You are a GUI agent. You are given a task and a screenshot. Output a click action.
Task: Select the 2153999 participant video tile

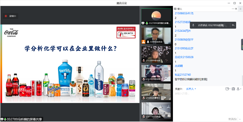156,54
